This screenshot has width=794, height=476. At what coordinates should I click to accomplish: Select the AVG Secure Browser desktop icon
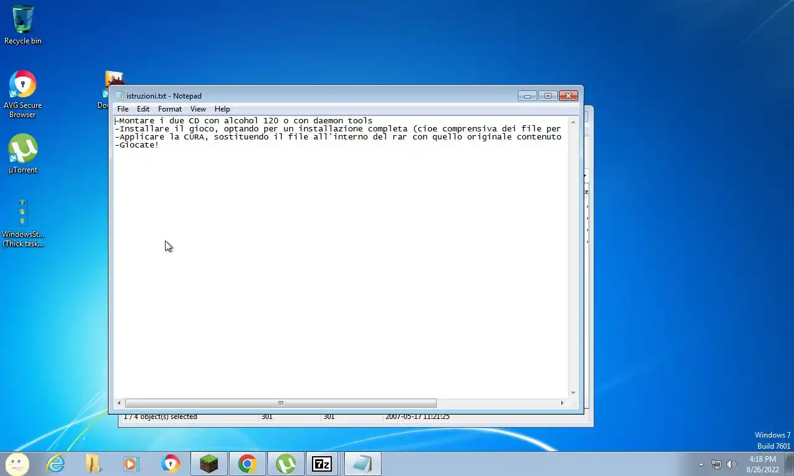coord(23,94)
